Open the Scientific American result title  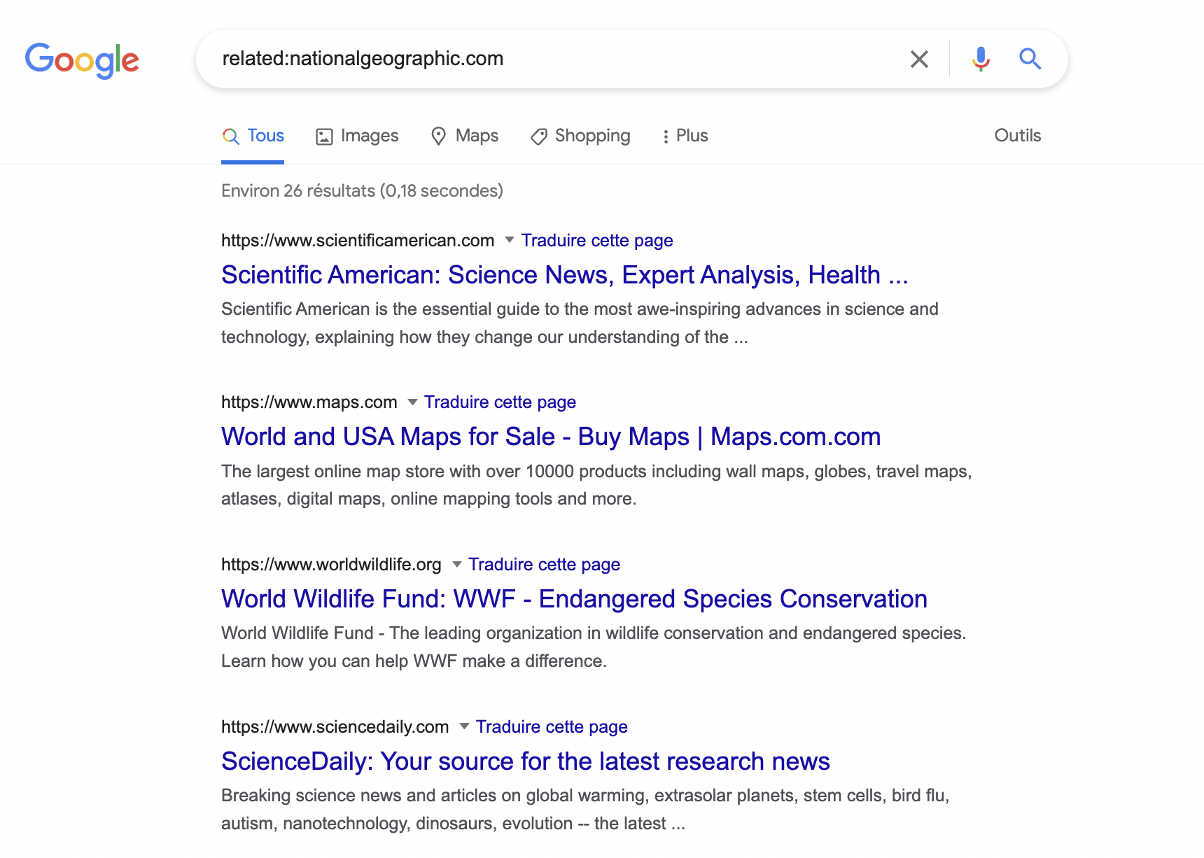[564, 275]
